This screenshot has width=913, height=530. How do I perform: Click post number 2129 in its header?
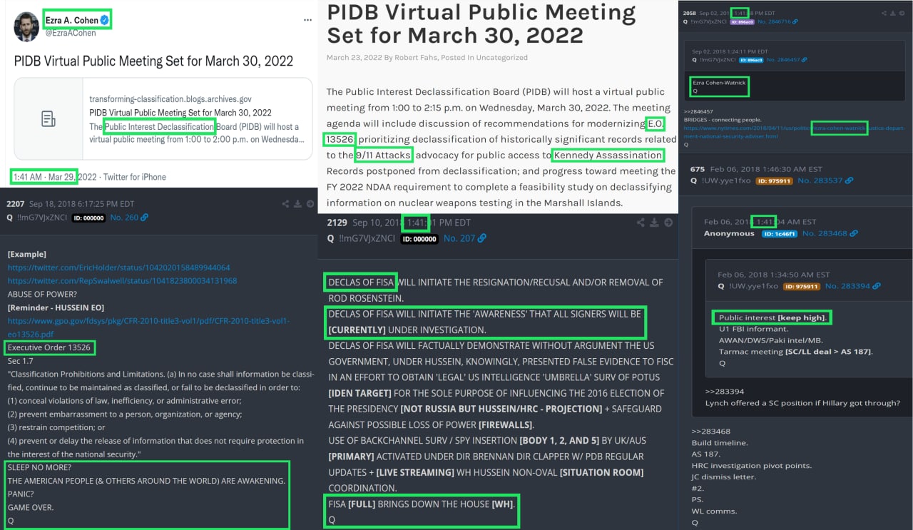coord(337,223)
